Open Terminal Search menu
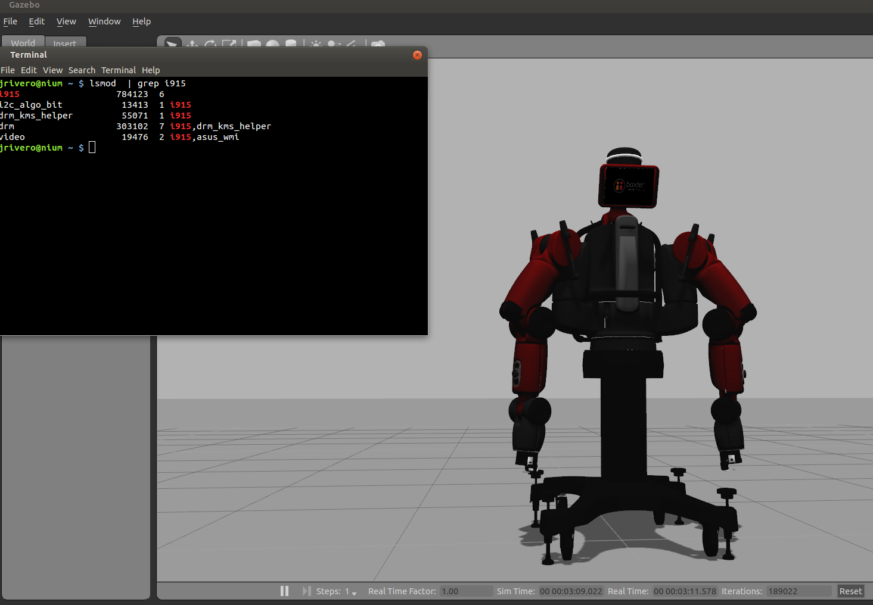Screen dimensions: 873x605 82,70
